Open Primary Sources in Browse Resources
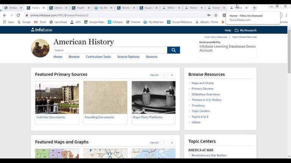The height and width of the screenshot is (163, 291). [203, 89]
